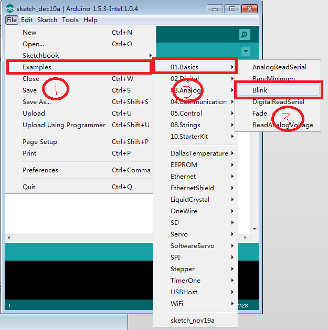Click the horizontal scrollbar right arrow

[x=245, y=238]
